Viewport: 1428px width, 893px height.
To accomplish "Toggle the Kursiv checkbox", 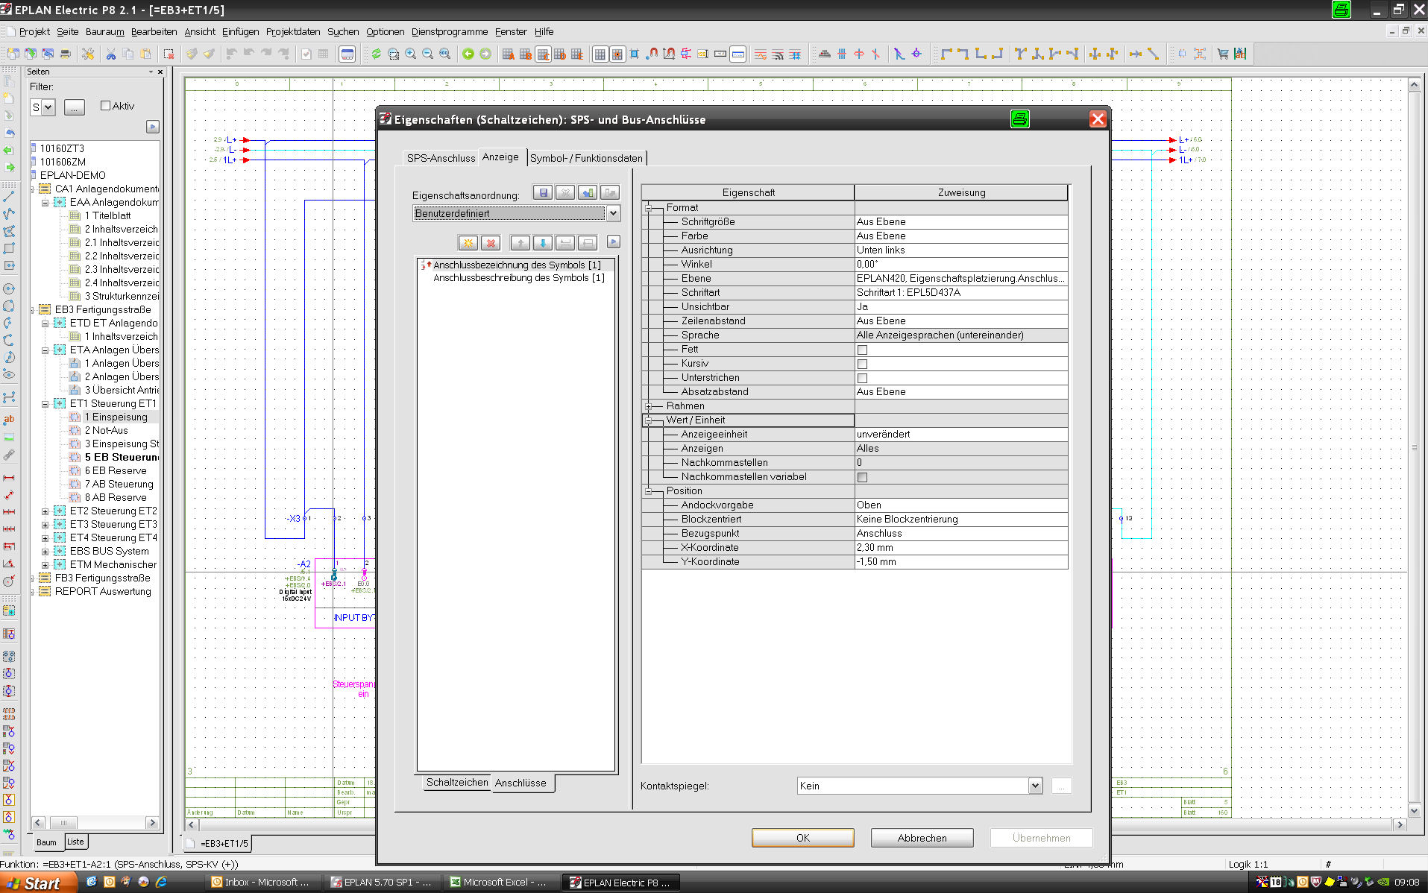I will click(862, 364).
